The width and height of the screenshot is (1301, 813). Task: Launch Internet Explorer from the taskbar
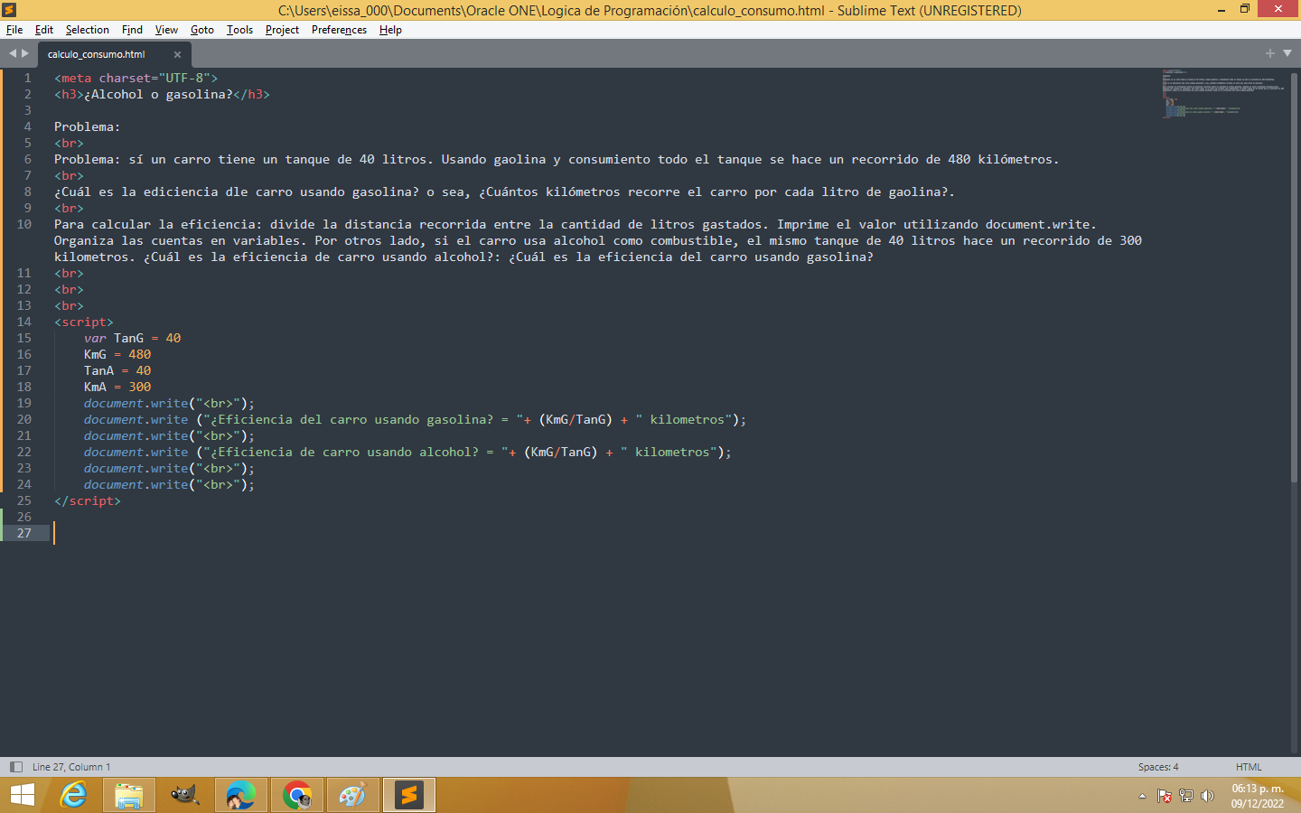73,795
